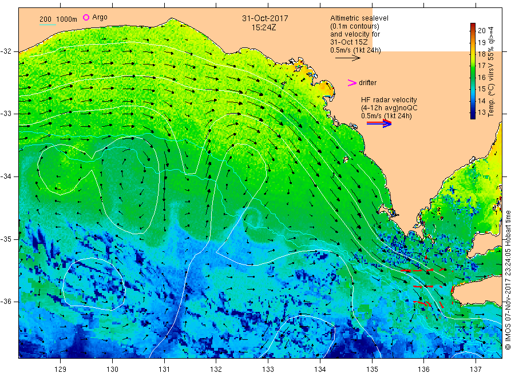The height and width of the screenshot is (377, 515).
Task: Click the '137' longitude axis label
Action: tap(476, 370)
